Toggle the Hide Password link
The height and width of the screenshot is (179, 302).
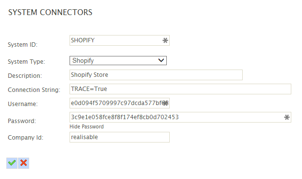coord(87,126)
